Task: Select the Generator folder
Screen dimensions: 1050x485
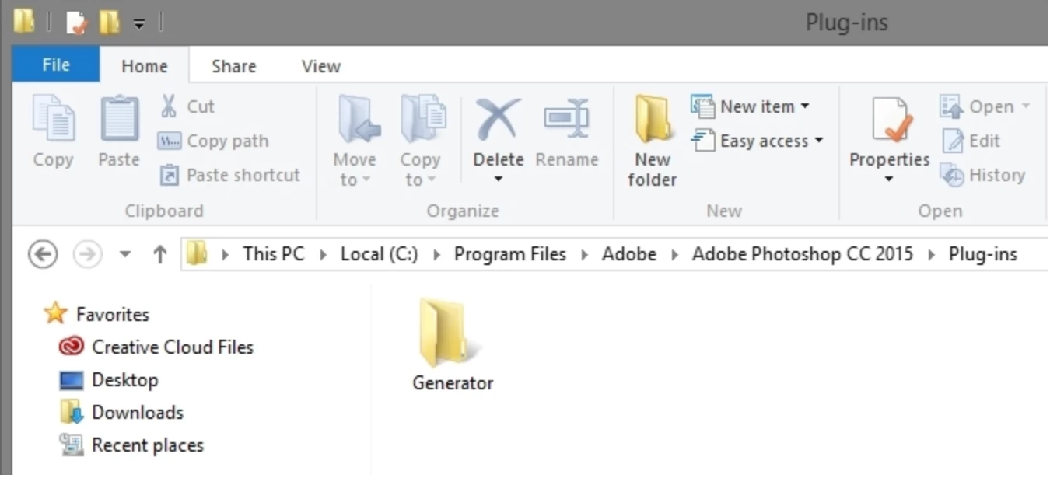Action: pos(452,345)
